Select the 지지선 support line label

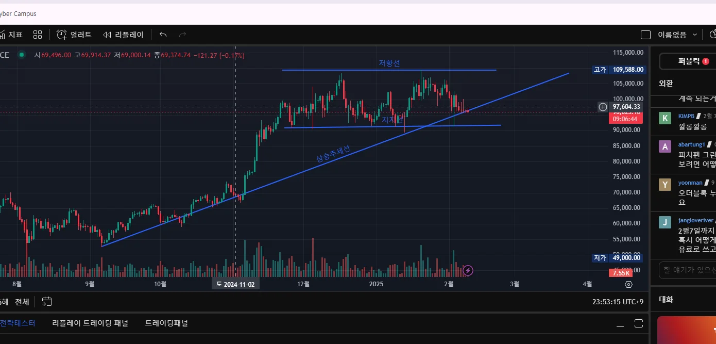391,120
